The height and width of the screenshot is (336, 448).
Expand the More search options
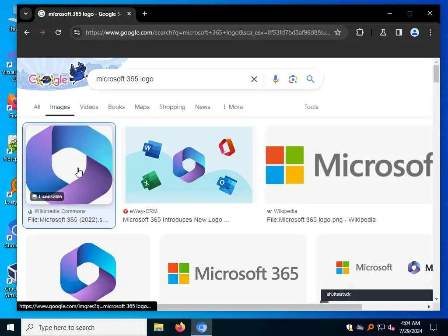[x=233, y=107]
